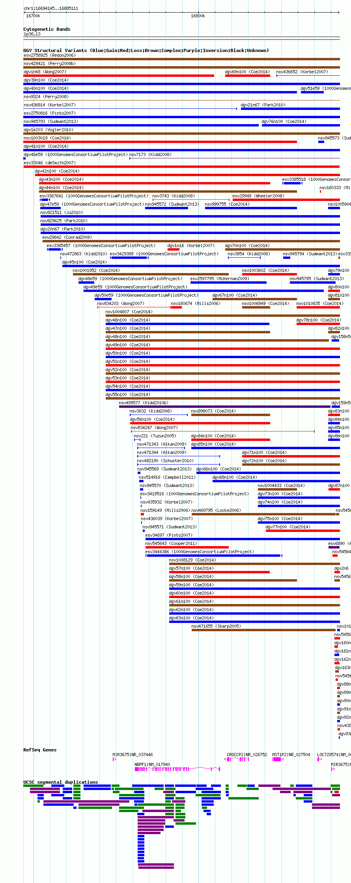Click the 1p36.13 band label
The width and height of the screenshot is (351, 883).
coord(32,34)
